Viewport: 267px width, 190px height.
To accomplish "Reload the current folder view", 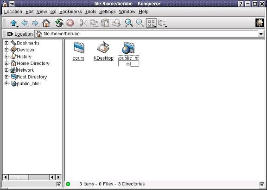I will 59,23.
